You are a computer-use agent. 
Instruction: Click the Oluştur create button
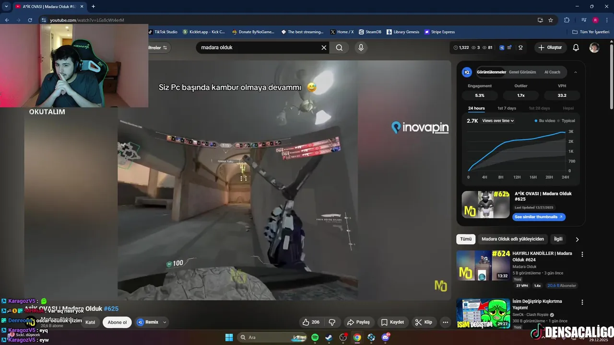click(x=550, y=47)
